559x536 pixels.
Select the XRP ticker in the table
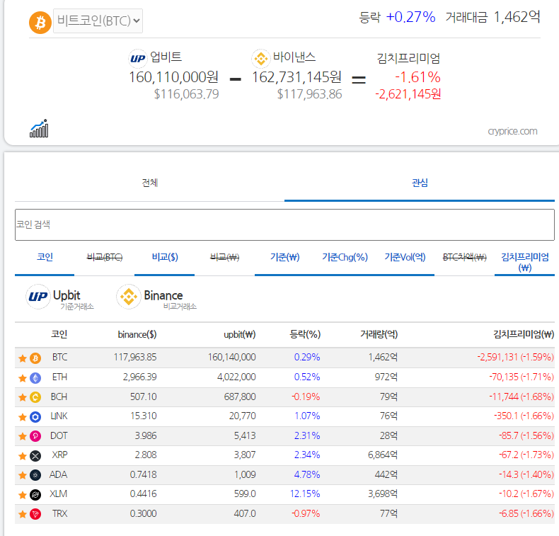point(59,455)
